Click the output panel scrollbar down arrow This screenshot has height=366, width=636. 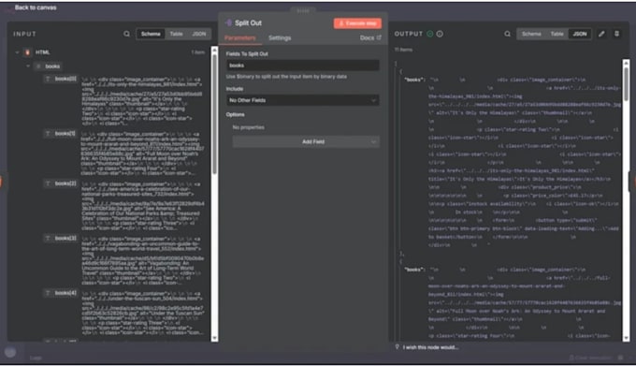click(x=627, y=338)
